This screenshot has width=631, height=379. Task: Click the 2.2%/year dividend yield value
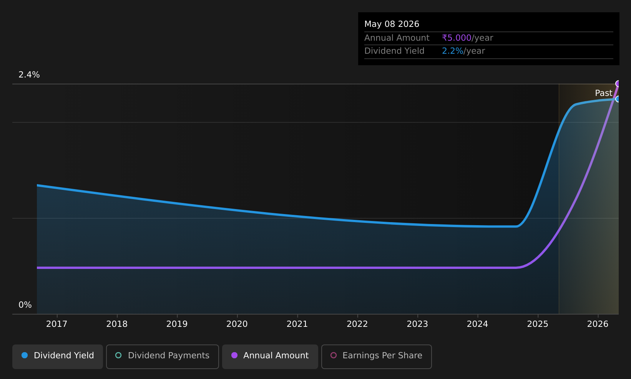(x=463, y=51)
